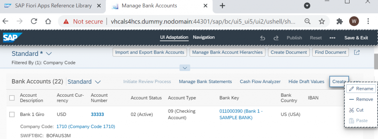Viewport: 378px width, 139px height.
Task: Choose Rename from the context menu
Action: 361,89
